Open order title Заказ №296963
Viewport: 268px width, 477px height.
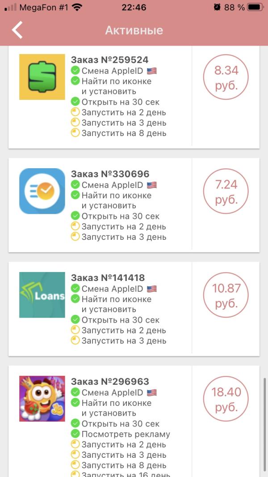pos(110,382)
